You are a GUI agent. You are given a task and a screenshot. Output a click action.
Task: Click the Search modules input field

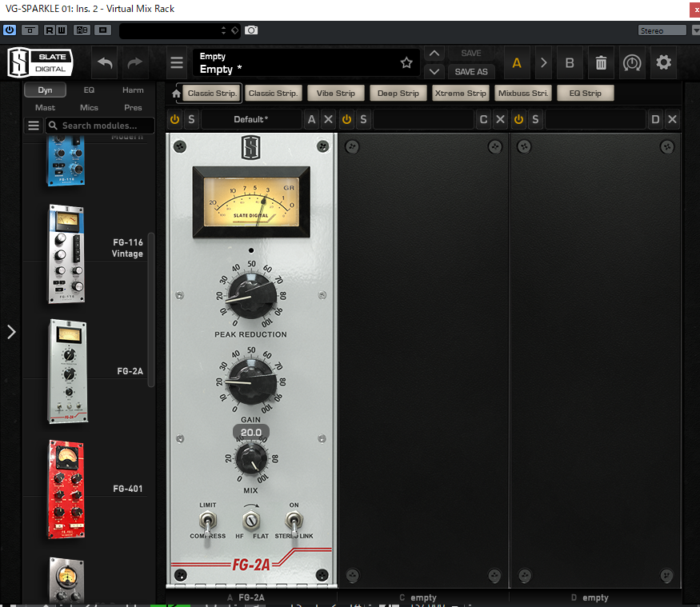(100, 126)
